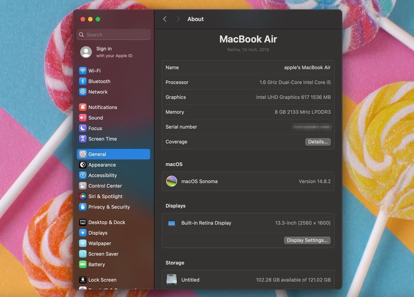The width and height of the screenshot is (414, 297).
Task: Open Screen Time hourglass icon
Action: [83, 139]
